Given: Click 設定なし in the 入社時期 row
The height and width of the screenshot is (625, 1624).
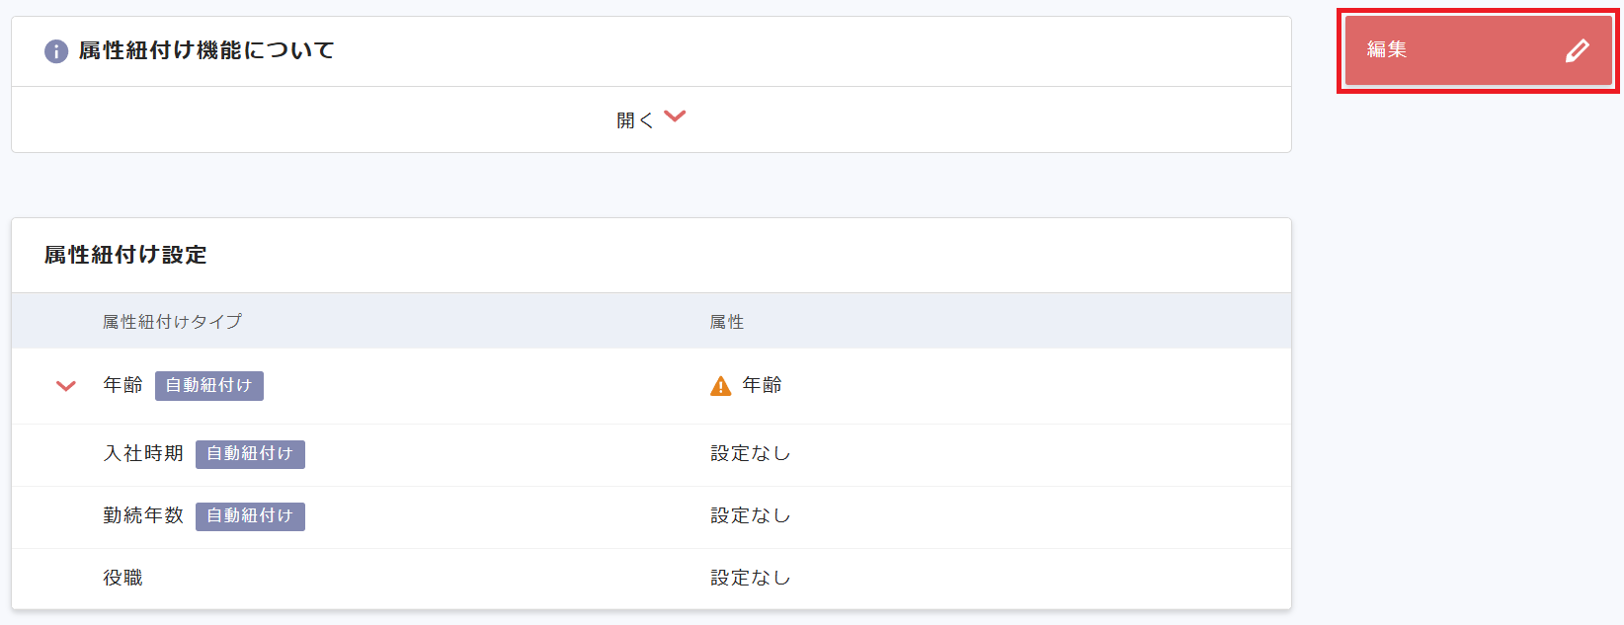Looking at the screenshot, I should point(751,453).
